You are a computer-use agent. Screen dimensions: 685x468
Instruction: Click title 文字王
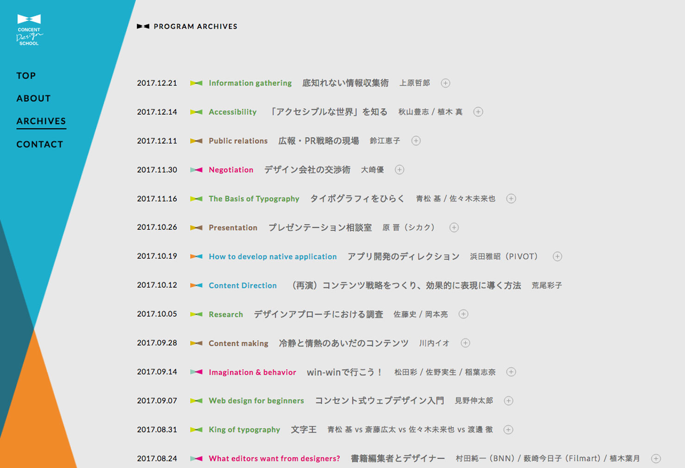(304, 430)
